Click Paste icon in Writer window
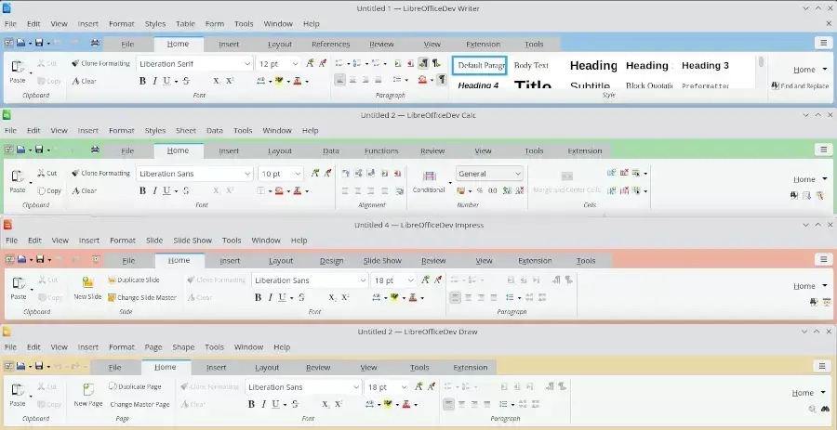The width and height of the screenshot is (837, 430). click(18, 67)
